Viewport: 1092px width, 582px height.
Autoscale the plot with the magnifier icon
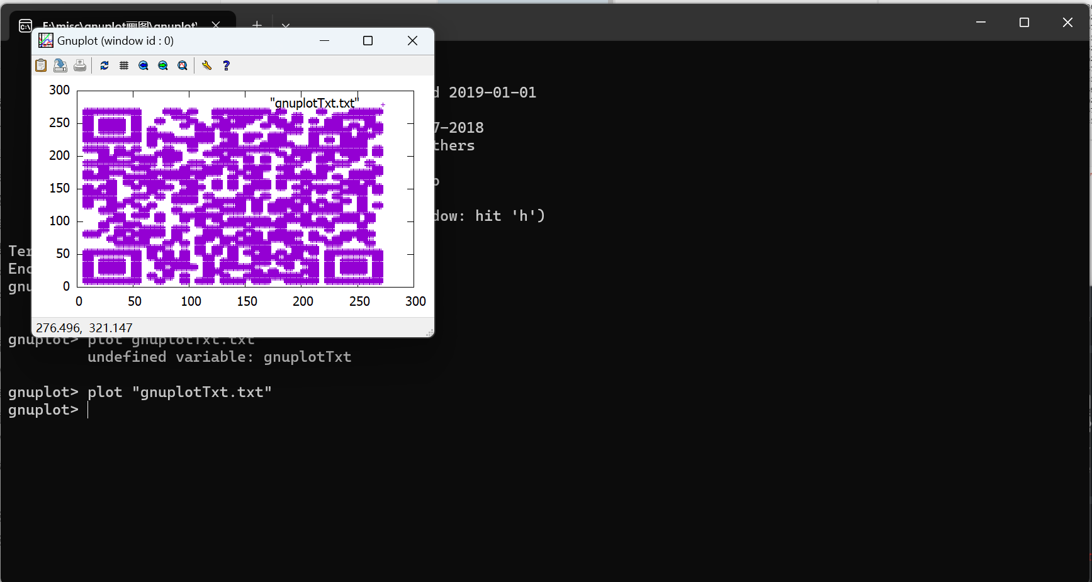(183, 65)
